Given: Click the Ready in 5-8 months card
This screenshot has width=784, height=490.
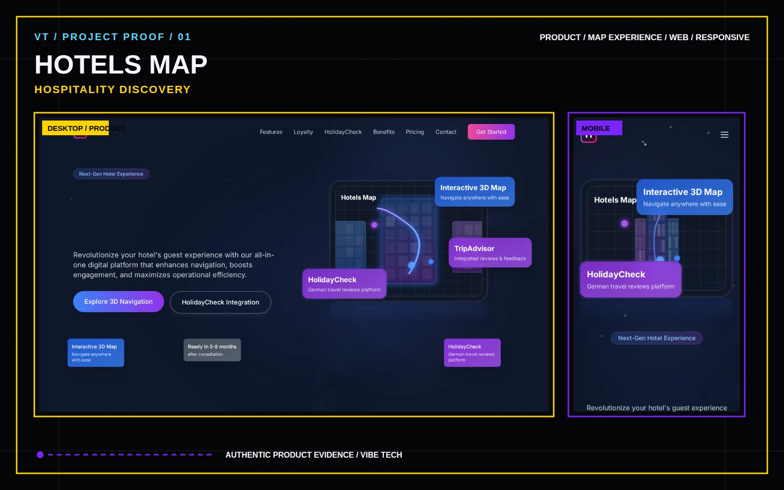Looking at the screenshot, I should pos(212,350).
